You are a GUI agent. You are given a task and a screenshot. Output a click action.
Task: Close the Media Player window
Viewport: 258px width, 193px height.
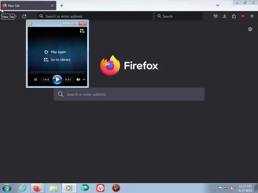tap(83, 24)
